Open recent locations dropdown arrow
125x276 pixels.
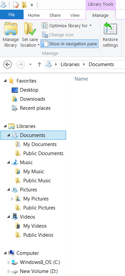click(x=31, y=64)
